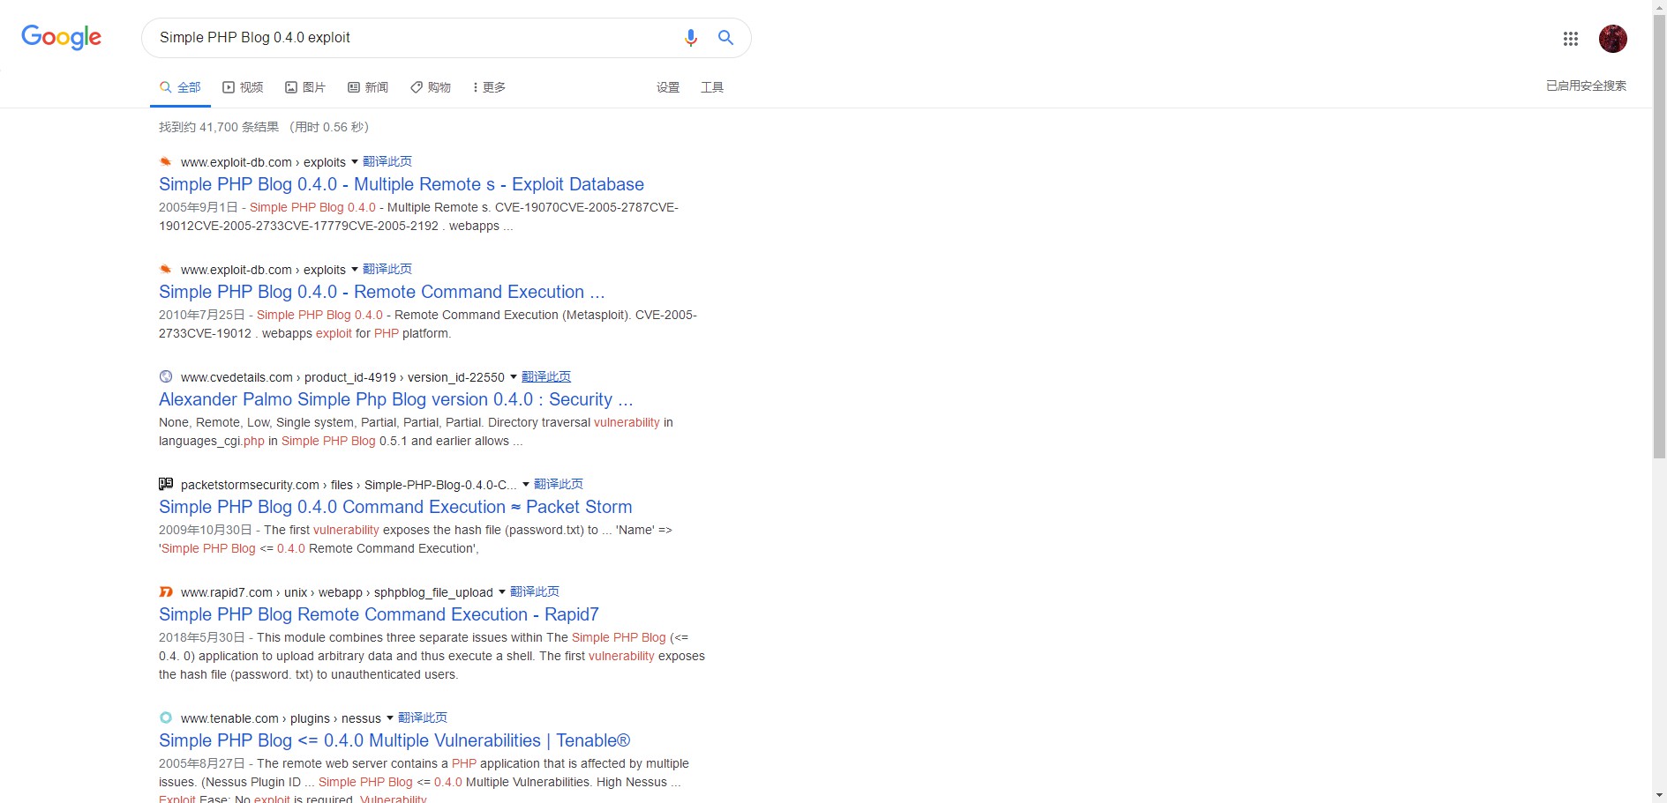Click the 2005年8月27日 snippet date

click(202, 763)
